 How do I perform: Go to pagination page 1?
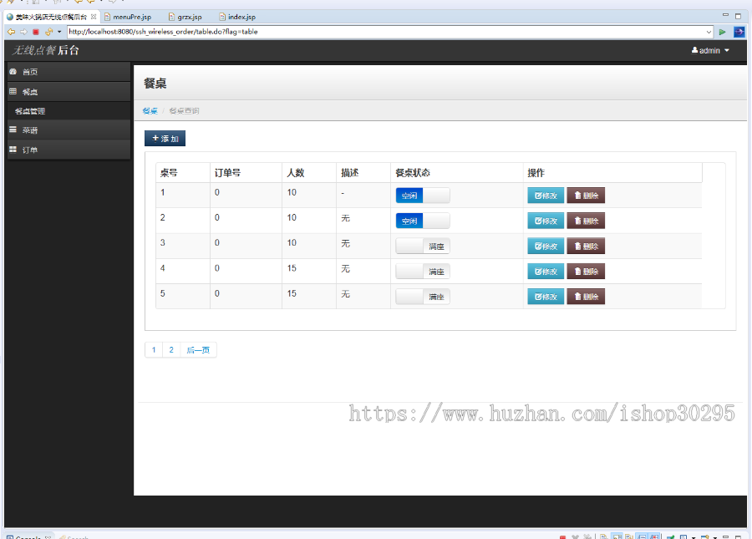(x=154, y=350)
